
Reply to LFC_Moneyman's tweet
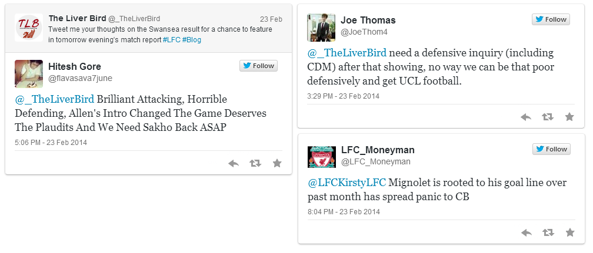click(526, 232)
